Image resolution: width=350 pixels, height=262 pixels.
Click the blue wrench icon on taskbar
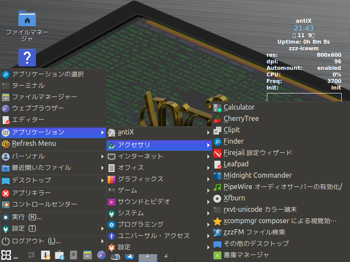tap(129, 257)
